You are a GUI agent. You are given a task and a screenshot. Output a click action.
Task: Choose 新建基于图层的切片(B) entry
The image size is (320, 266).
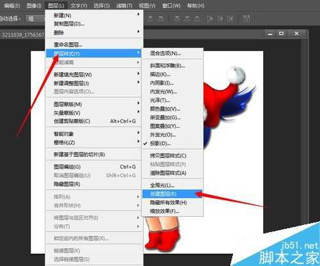94,155
